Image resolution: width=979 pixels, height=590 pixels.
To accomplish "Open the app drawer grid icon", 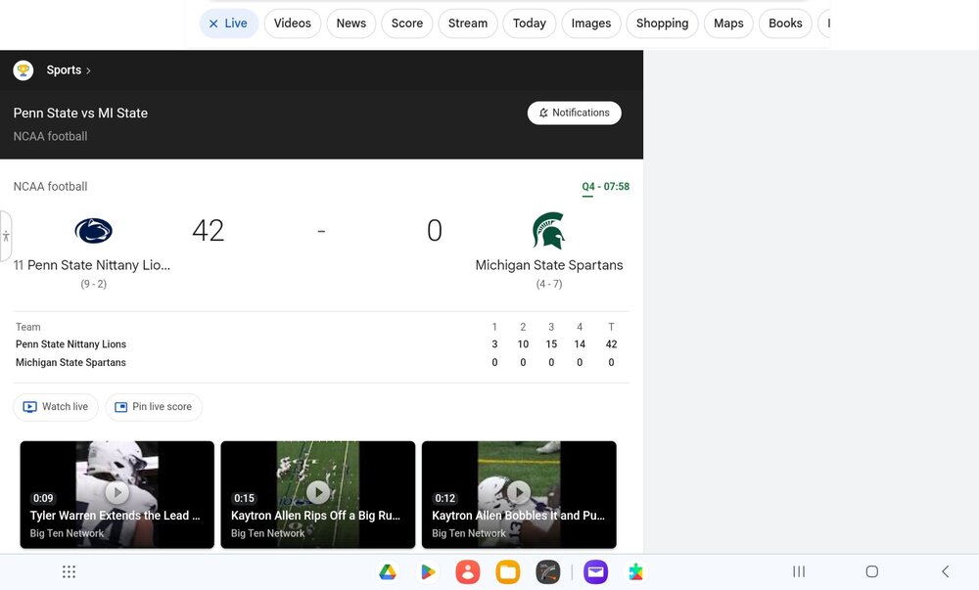I will coord(69,572).
